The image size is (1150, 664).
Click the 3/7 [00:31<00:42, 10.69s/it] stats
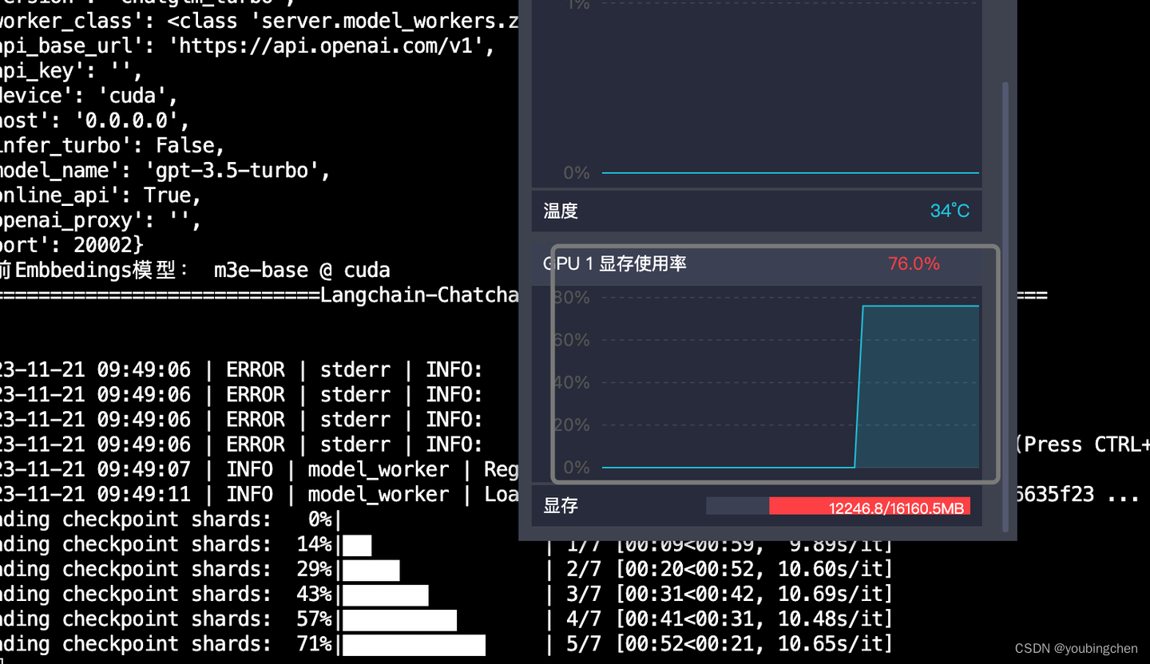(729, 595)
